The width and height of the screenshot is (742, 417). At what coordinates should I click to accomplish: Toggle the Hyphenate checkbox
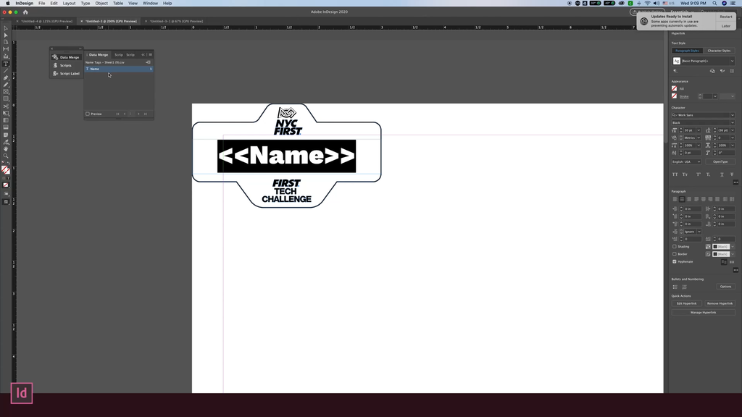point(674,261)
